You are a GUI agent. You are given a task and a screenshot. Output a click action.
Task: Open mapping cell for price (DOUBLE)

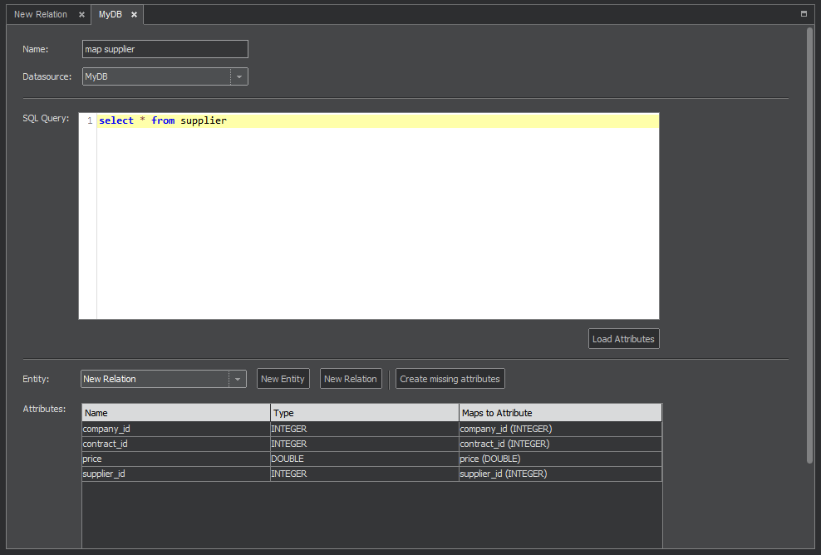559,459
